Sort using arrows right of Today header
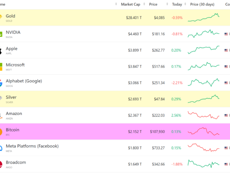The image size is (230, 173). (x=185, y=4)
